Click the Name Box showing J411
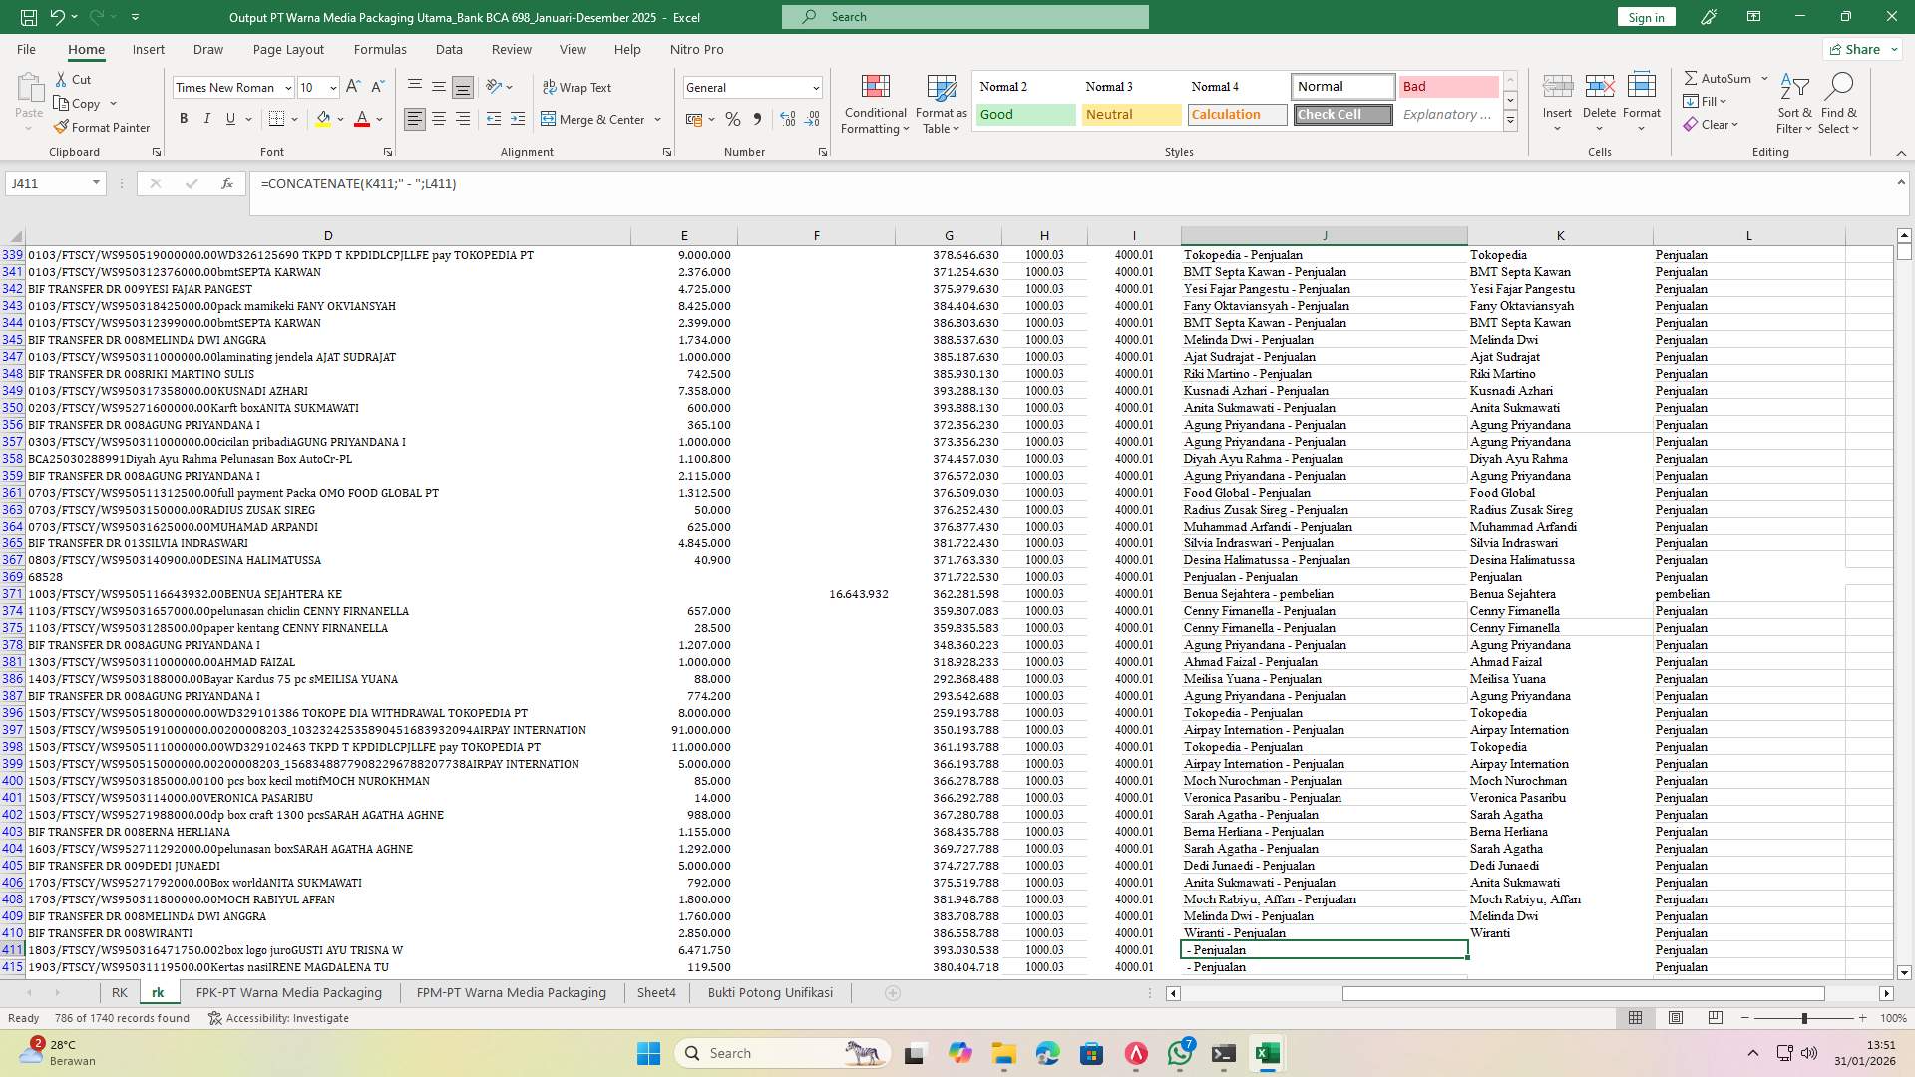 (48, 183)
